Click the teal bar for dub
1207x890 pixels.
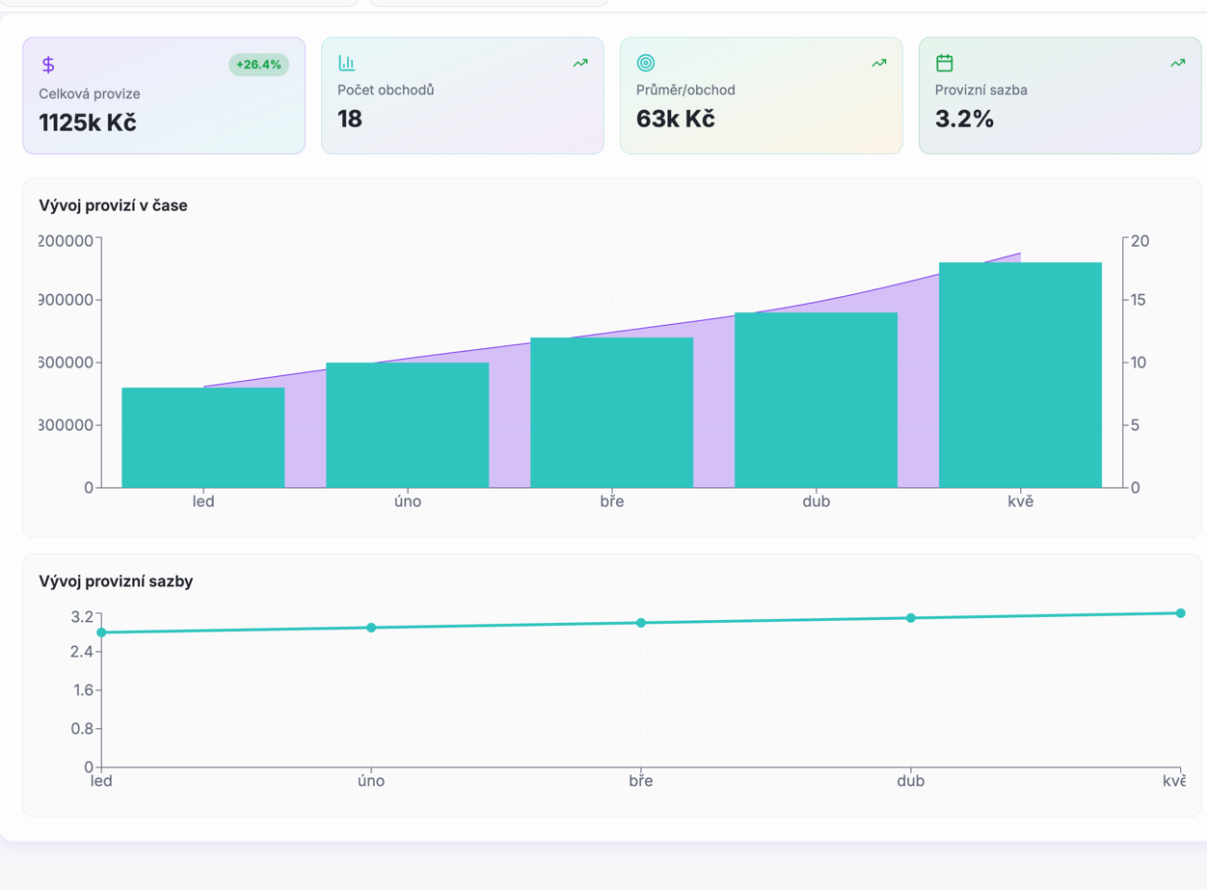817,400
